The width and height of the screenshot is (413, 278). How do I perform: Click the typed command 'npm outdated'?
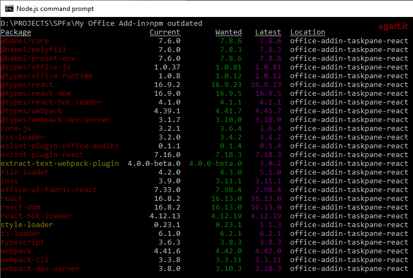click(176, 24)
